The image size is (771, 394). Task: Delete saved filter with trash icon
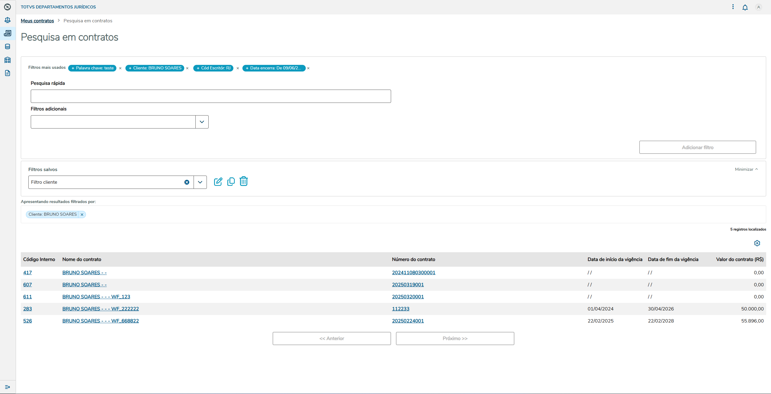(244, 181)
